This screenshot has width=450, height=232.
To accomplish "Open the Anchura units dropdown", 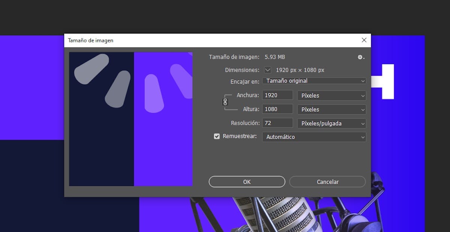I will tap(331, 96).
